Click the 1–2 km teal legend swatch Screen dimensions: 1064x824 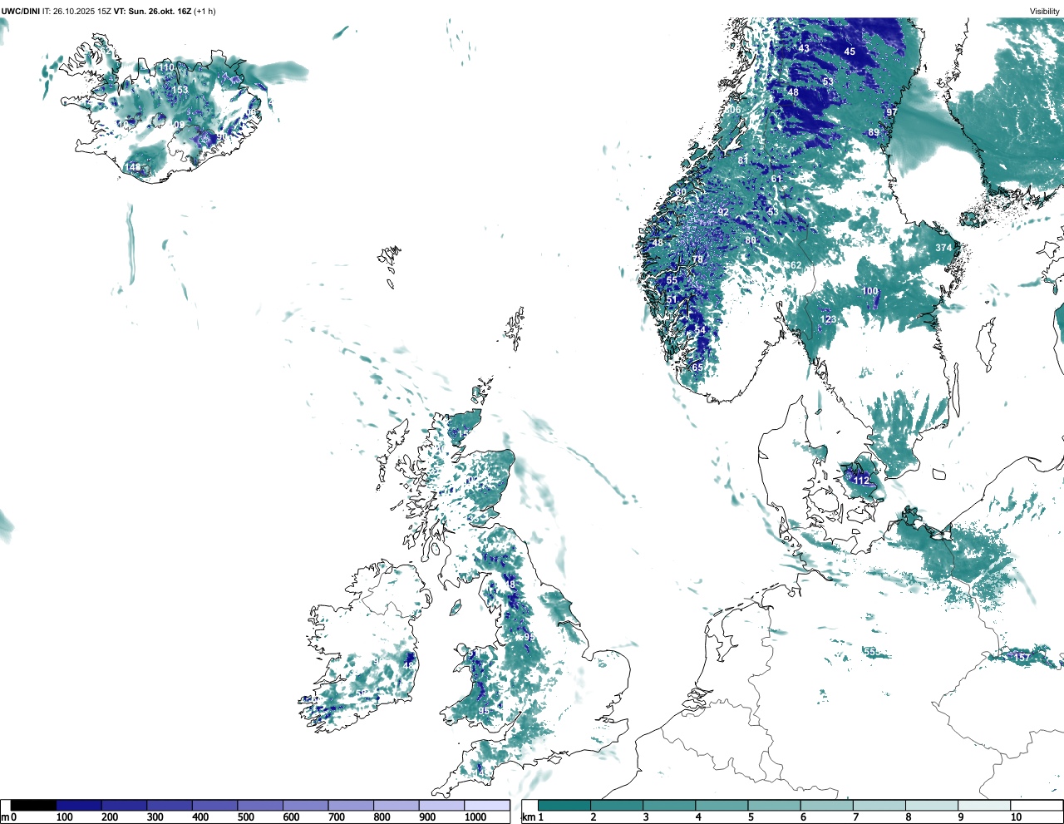564,806
